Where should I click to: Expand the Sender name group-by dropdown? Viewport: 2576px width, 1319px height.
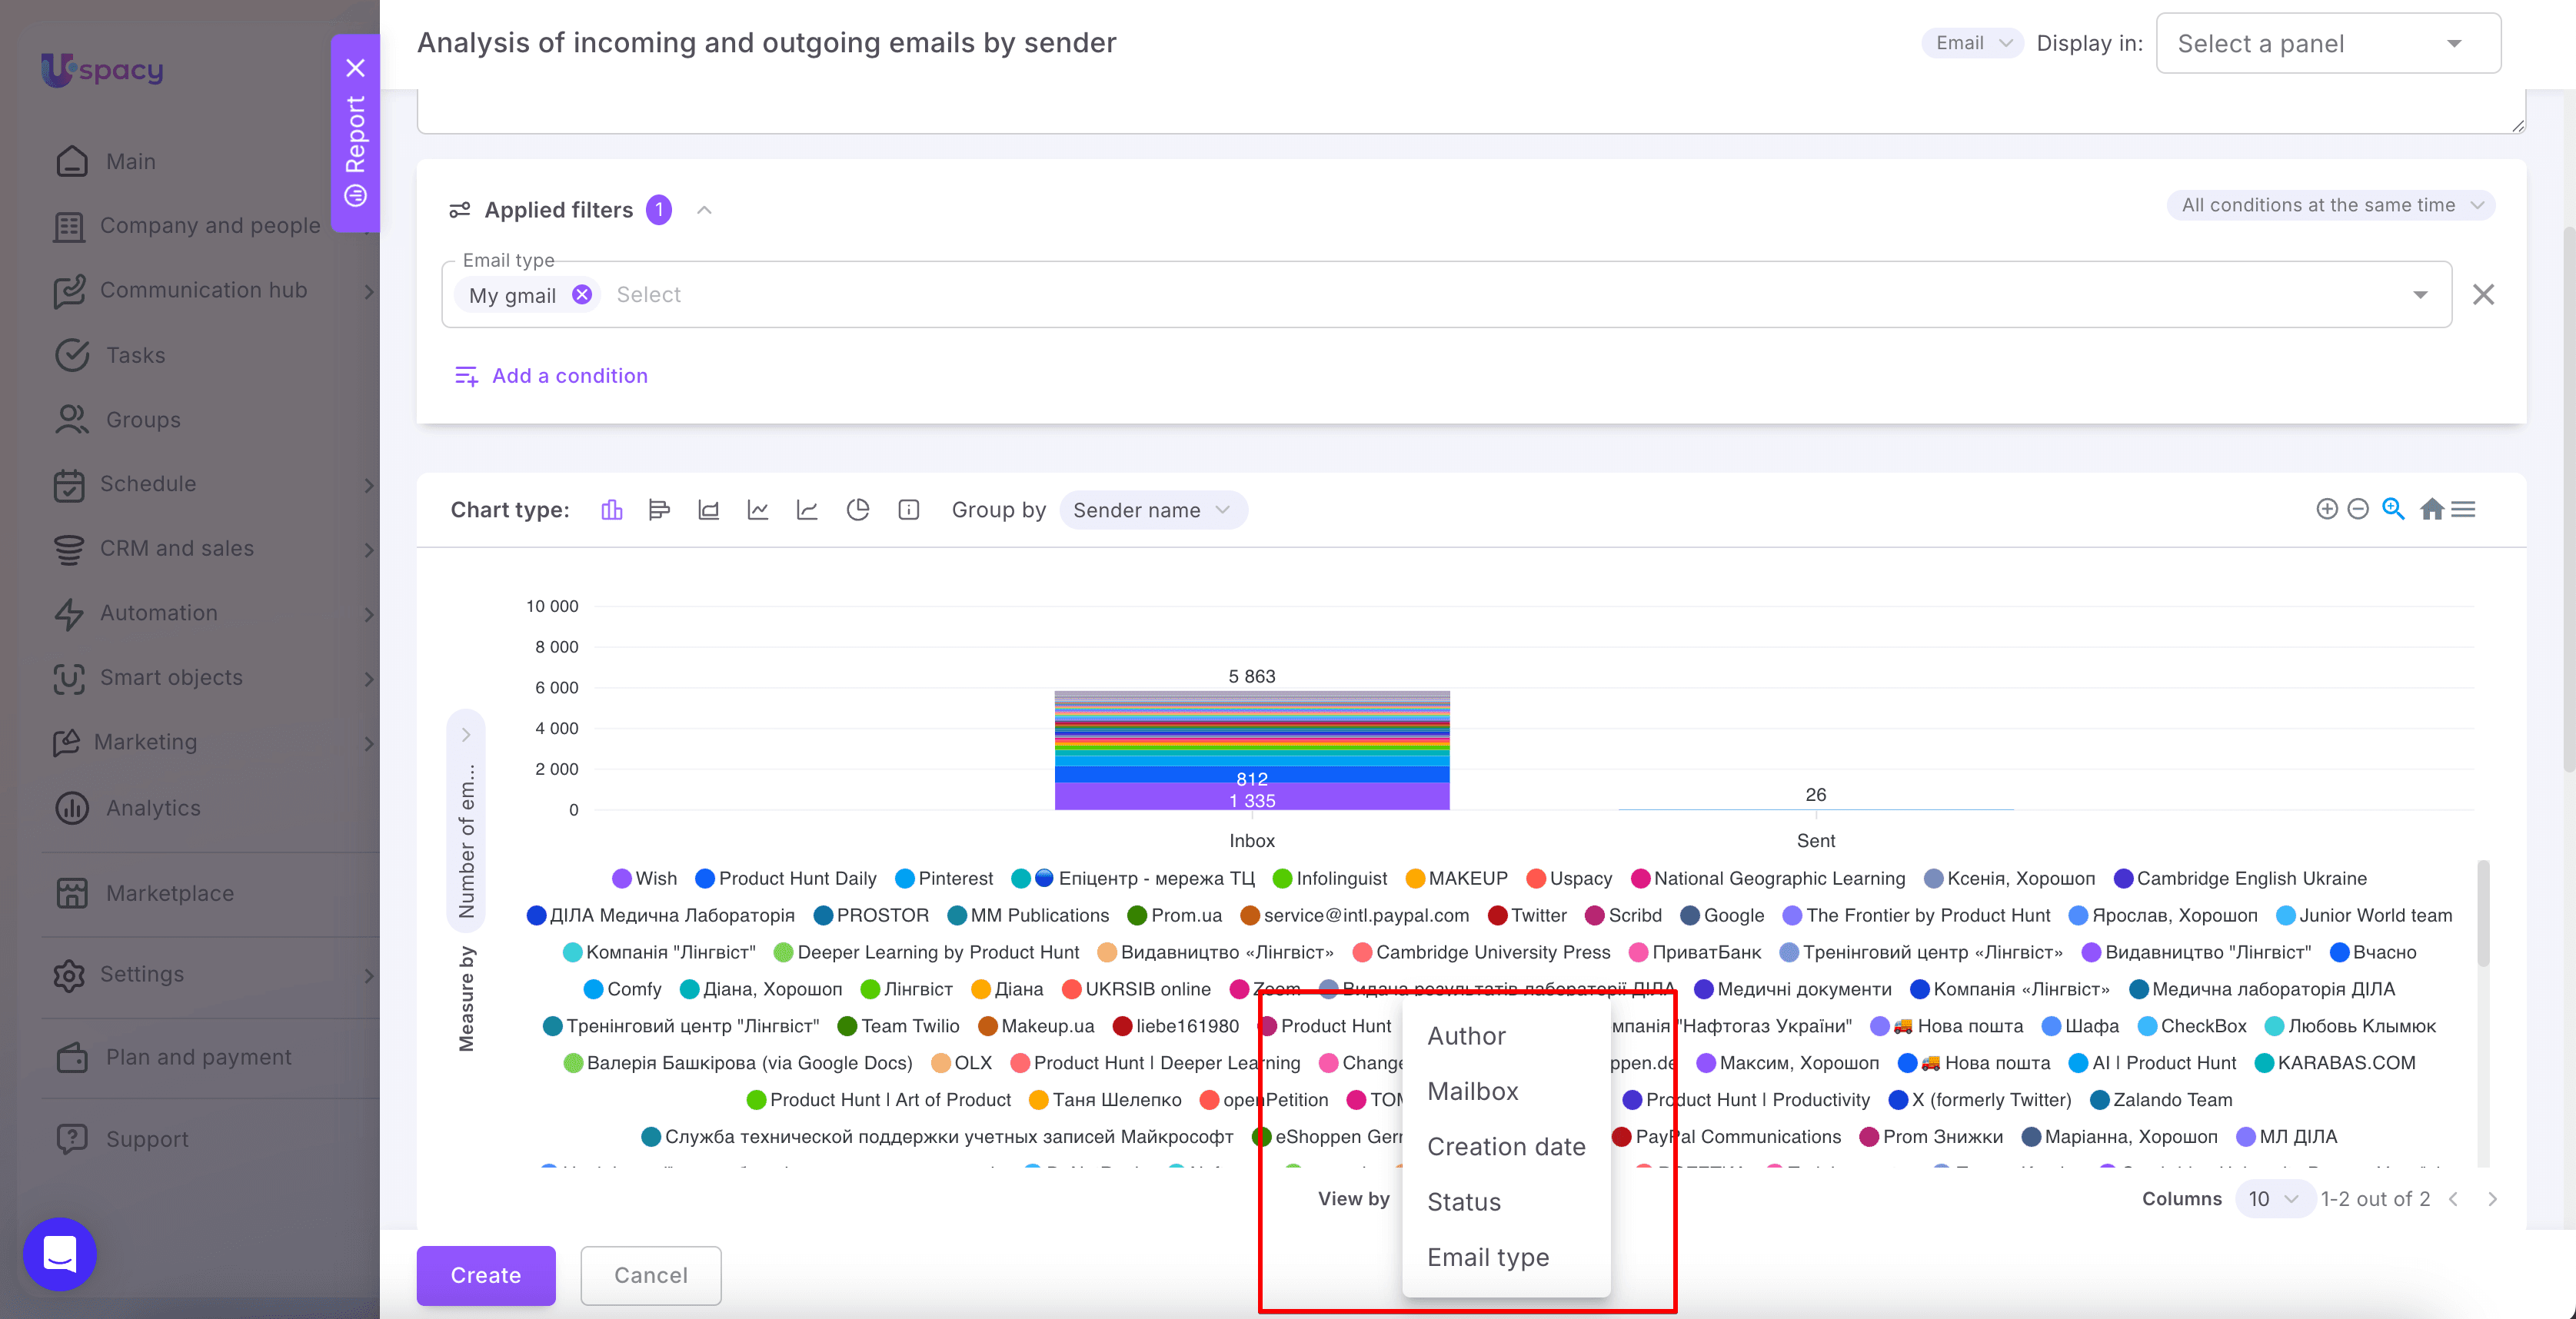1153,510
